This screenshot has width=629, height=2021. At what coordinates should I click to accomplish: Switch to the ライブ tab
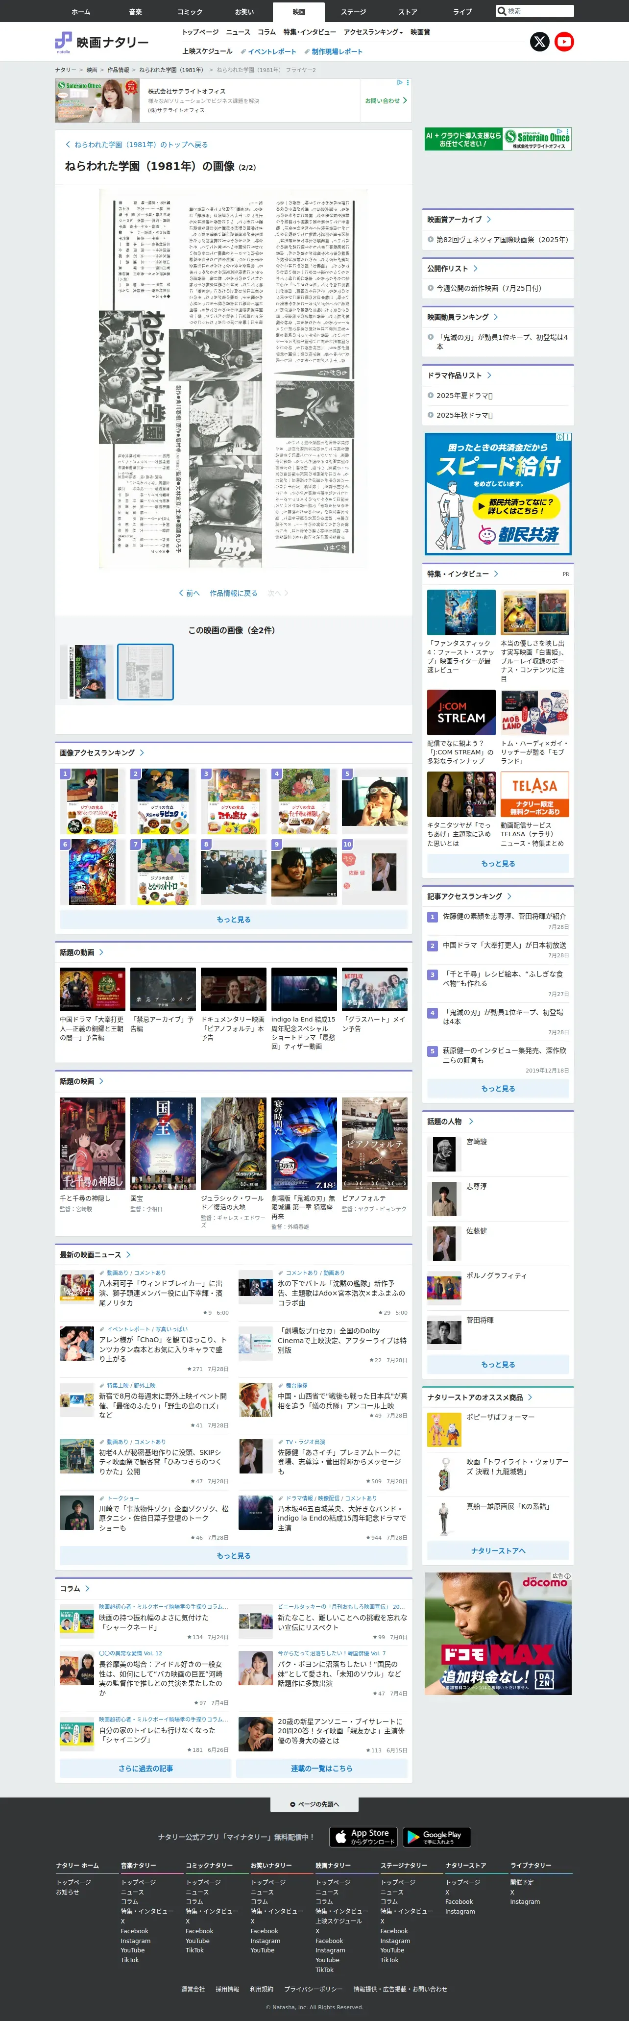coord(463,12)
